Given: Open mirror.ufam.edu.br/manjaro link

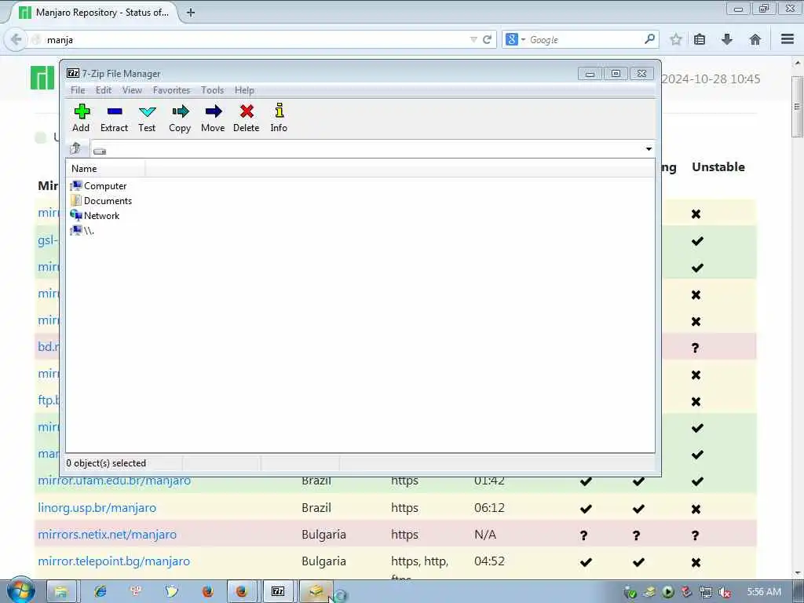Looking at the screenshot, I should (x=115, y=481).
